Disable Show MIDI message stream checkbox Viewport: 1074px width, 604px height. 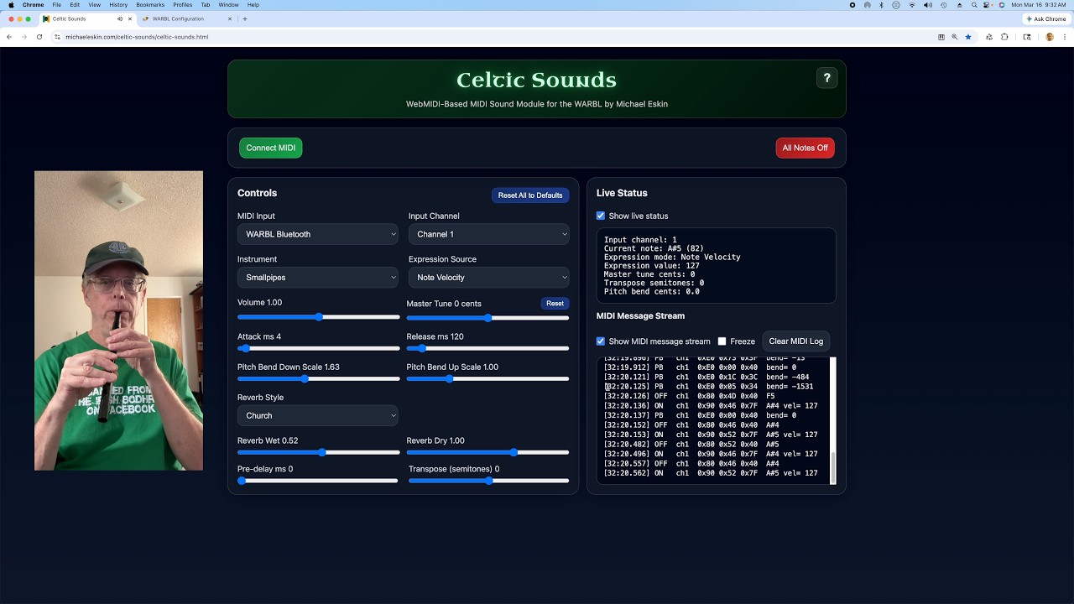(601, 341)
